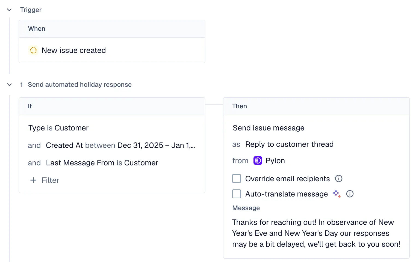
Task: Click the Pylon logo icon
Action: [x=258, y=161]
